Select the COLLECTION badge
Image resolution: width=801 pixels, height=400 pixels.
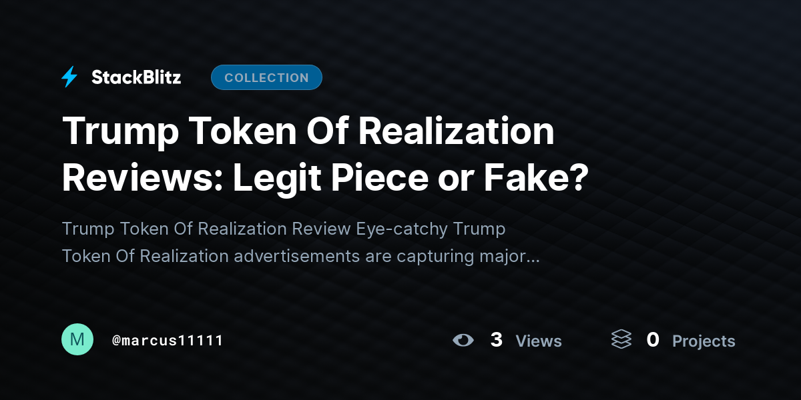point(266,77)
